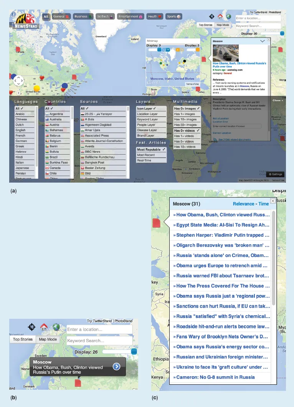Select Most Recent under Feat. Articles

pos(151,155)
